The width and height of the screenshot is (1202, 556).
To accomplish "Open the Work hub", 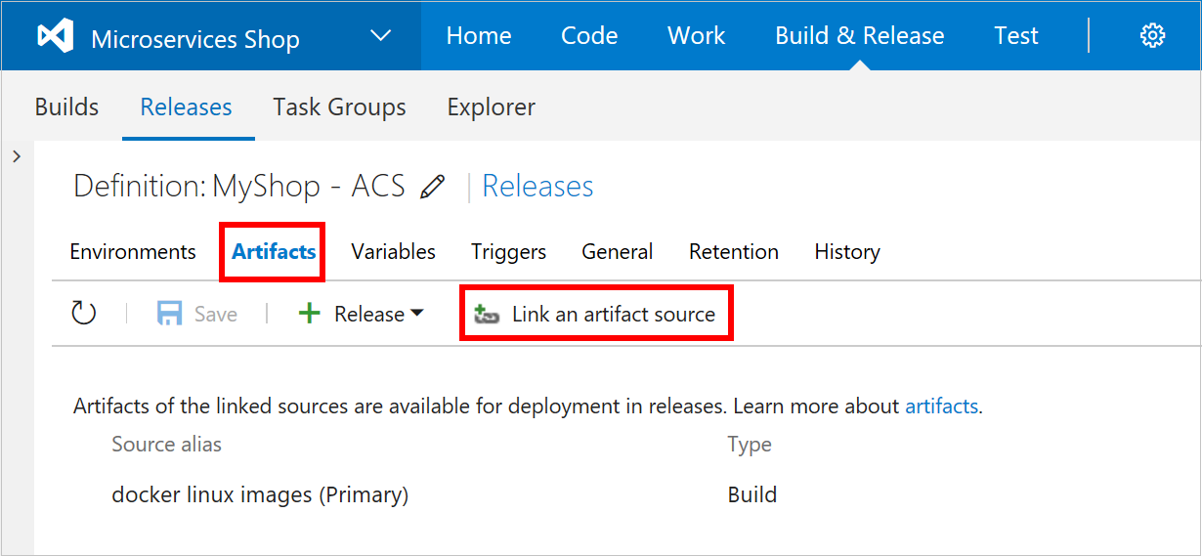I will (697, 36).
